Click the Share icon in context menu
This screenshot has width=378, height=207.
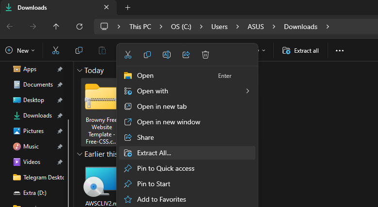[x=186, y=55]
